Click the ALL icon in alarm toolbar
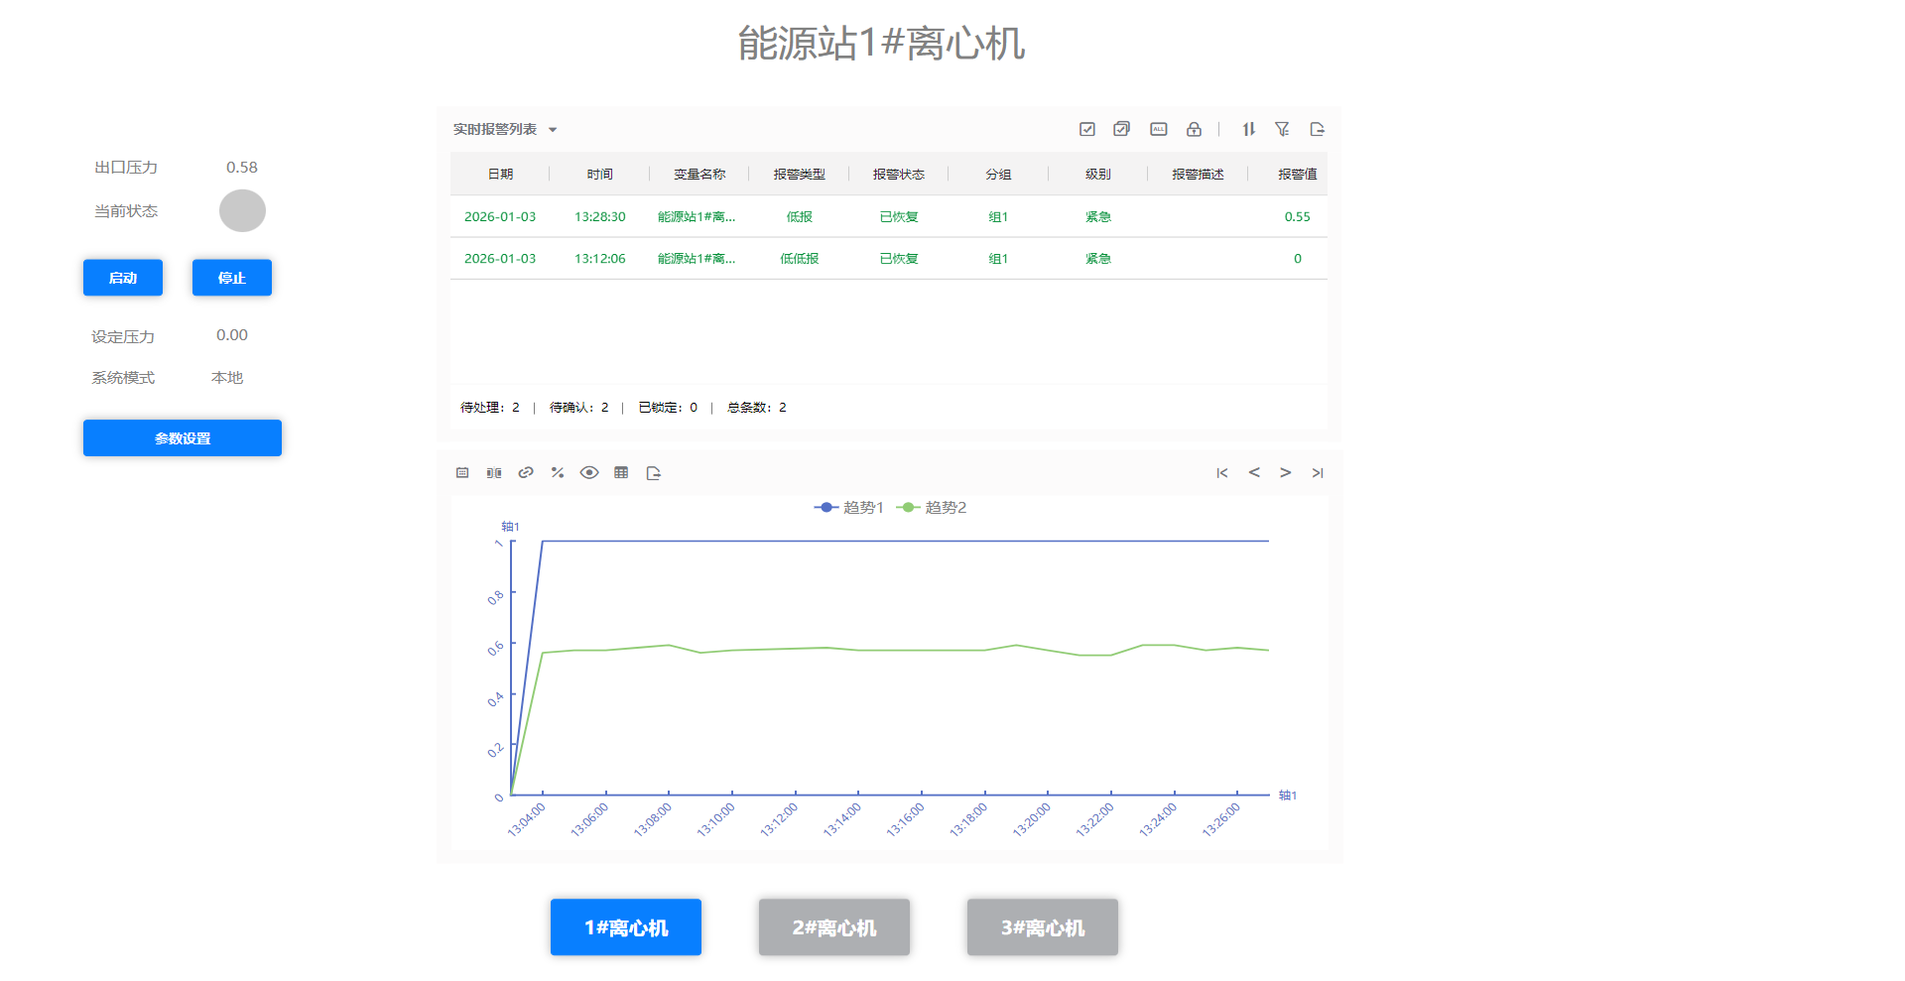Image resolution: width=1905 pixels, height=981 pixels. click(x=1158, y=129)
